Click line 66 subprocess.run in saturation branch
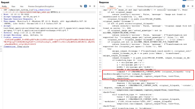This screenshot has width=195, height=109. click(148, 104)
